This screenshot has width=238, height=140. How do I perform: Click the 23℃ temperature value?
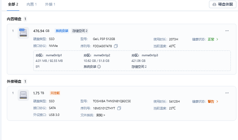tap(172, 108)
